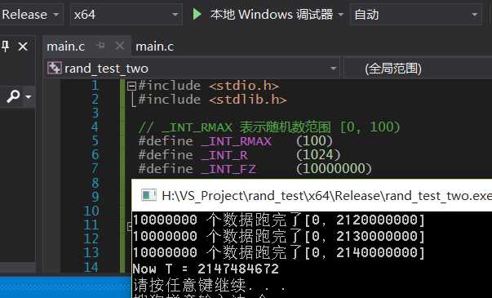Click the _INT_FZ macro name
The width and height of the screenshot is (492, 298).
pyautogui.click(x=228, y=169)
